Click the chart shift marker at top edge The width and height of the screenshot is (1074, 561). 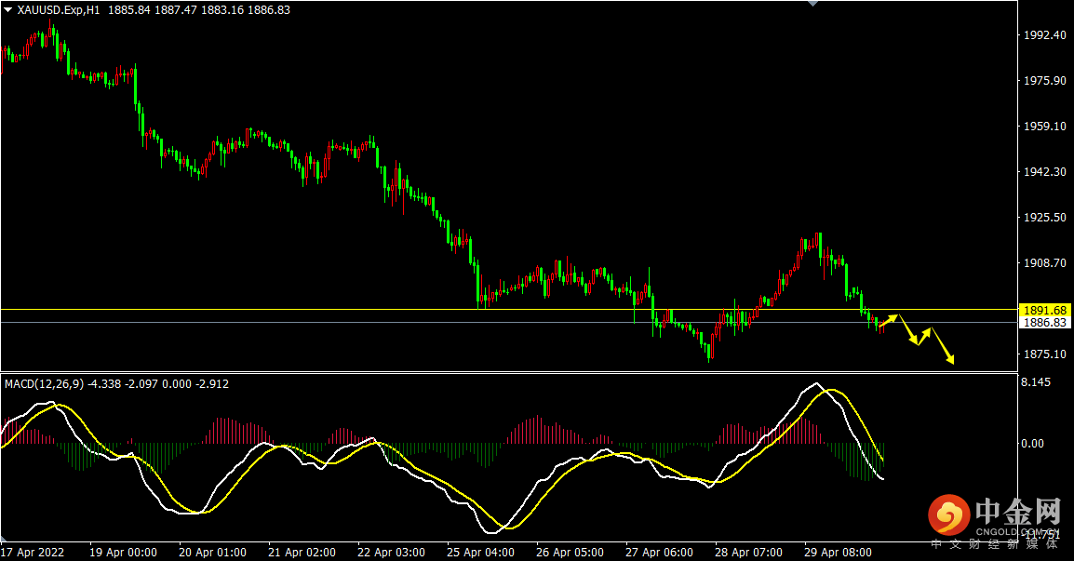(x=813, y=4)
